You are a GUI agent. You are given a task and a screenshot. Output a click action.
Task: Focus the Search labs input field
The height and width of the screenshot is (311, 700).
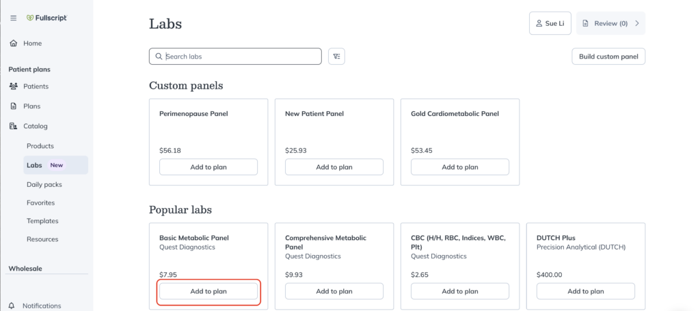point(235,57)
